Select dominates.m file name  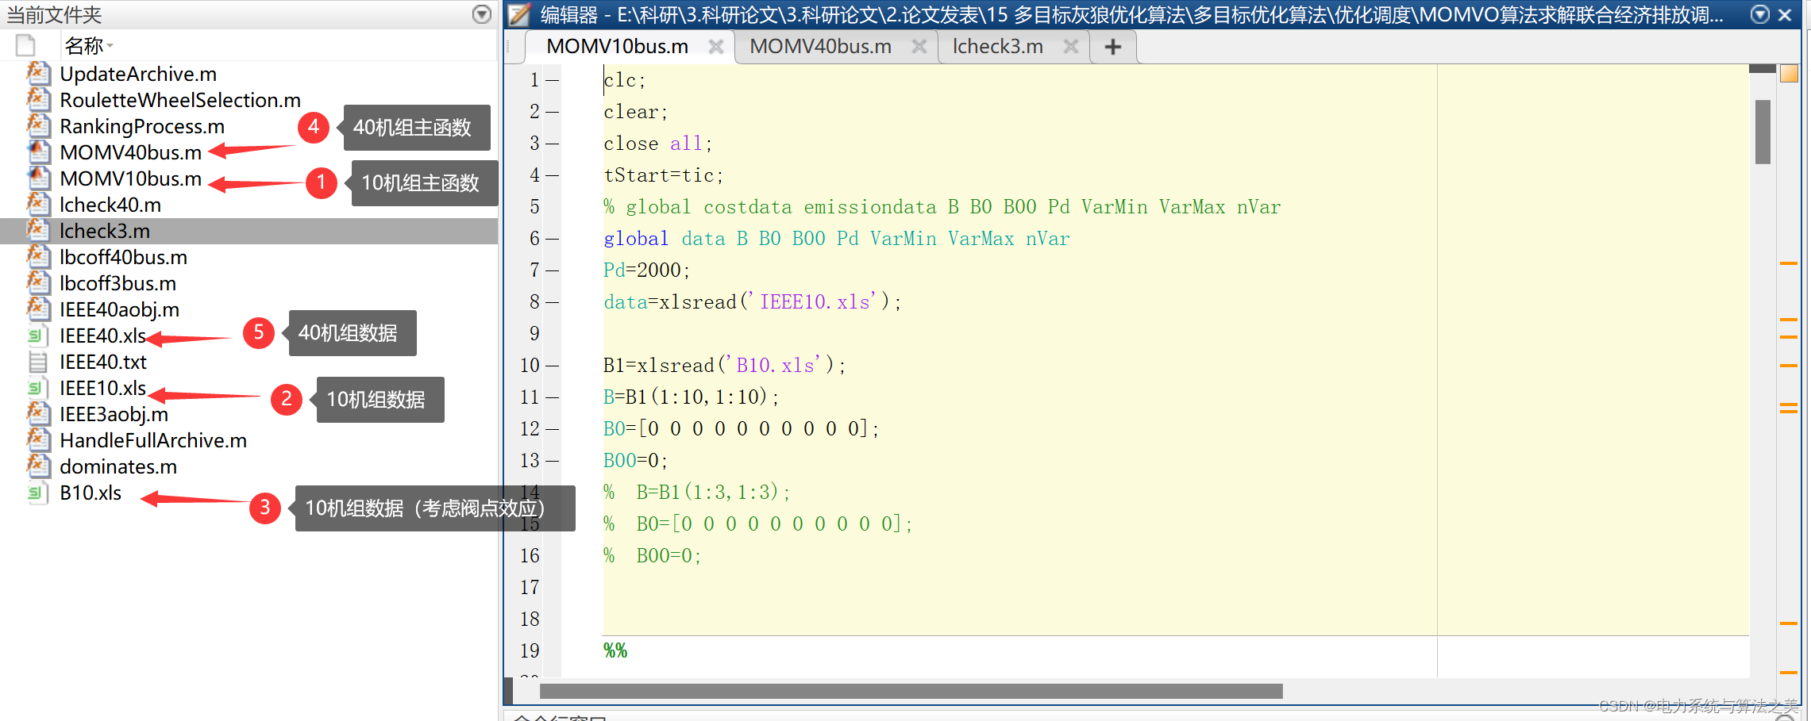[x=118, y=466]
